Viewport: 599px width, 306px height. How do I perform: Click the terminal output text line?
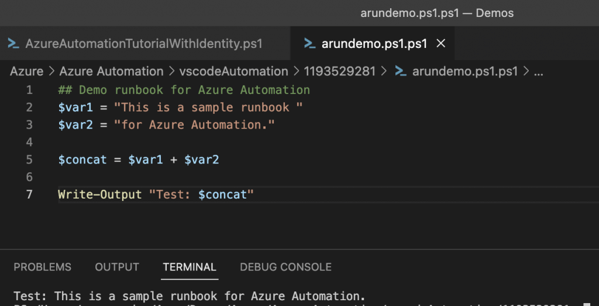tap(190, 296)
